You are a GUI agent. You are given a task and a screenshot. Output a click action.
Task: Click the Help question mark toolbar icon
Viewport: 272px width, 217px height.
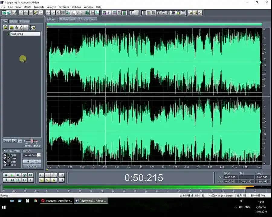(x=200, y=13)
